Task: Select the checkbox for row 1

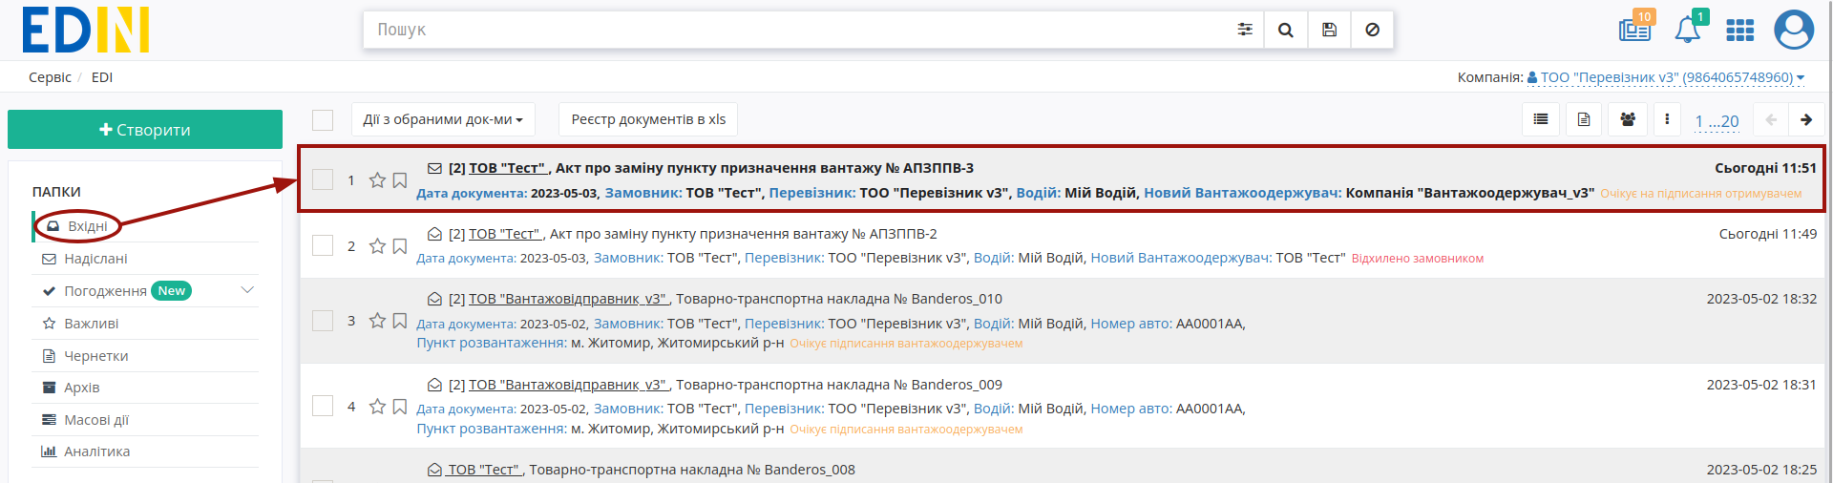Action: pyautogui.click(x=323, y=179)
